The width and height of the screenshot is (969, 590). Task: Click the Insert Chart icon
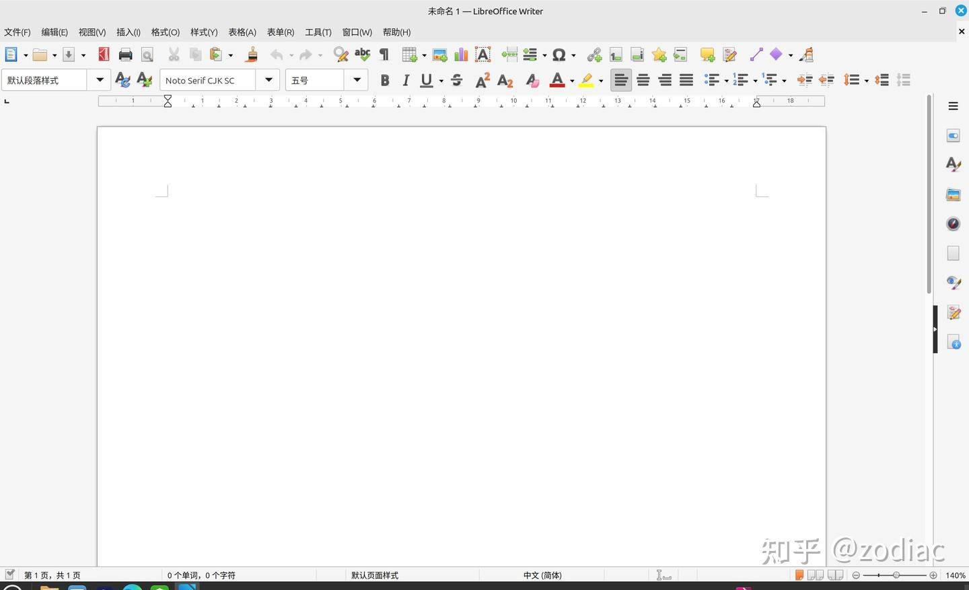point(462,54)
